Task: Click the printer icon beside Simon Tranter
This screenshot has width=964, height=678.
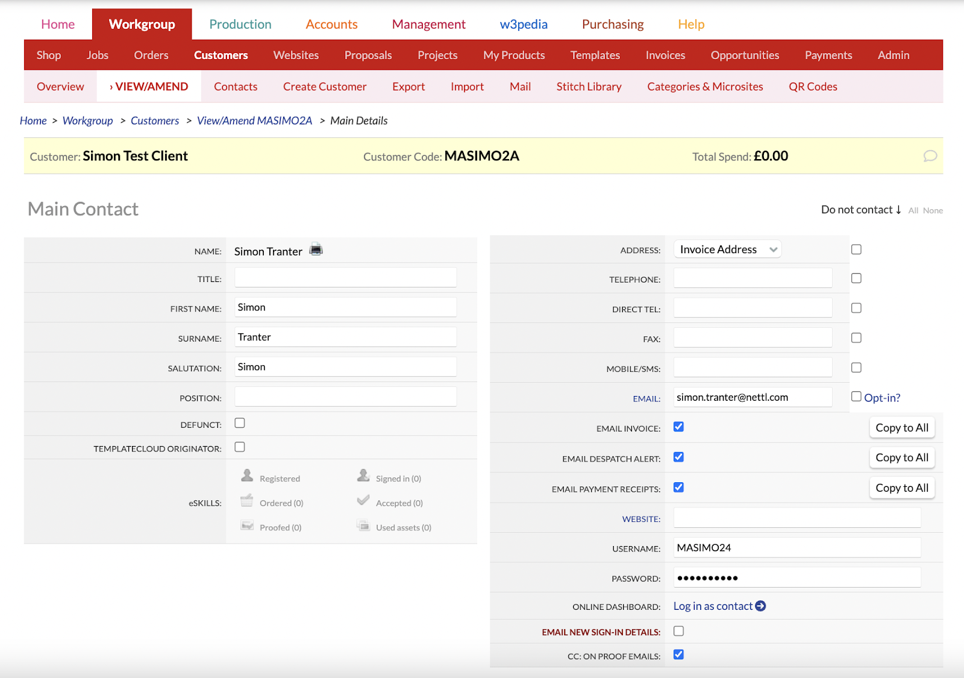Action: pos(316,250)
